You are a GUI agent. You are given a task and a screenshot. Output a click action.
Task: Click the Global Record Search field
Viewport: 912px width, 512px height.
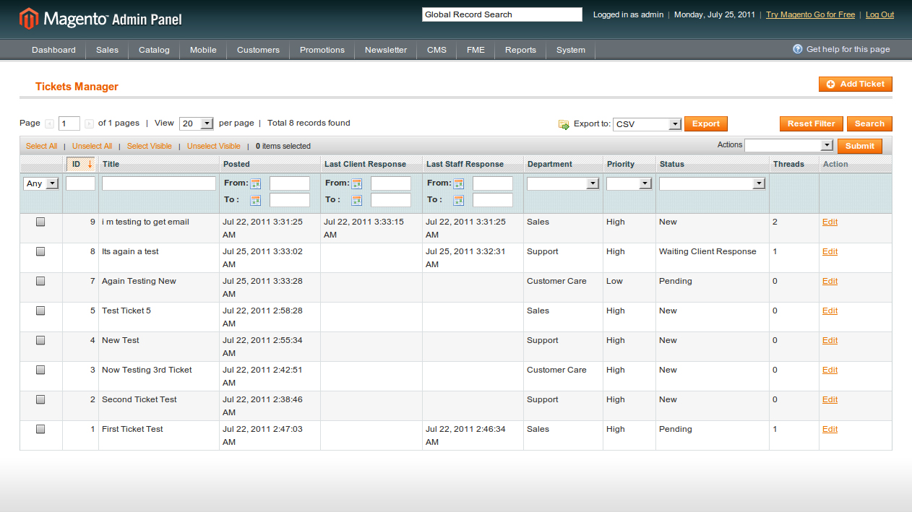502,14
